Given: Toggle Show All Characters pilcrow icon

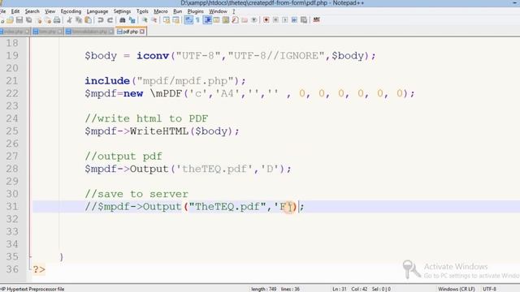Looking at the screenshot, I should pyautogui.click(x=197, y=20).
